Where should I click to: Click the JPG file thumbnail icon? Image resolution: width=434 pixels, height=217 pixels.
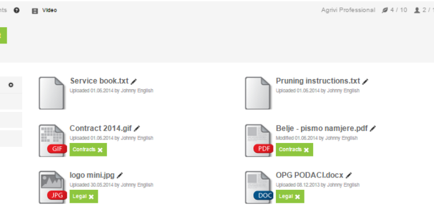pyautogui.click(x=52, y=188)
